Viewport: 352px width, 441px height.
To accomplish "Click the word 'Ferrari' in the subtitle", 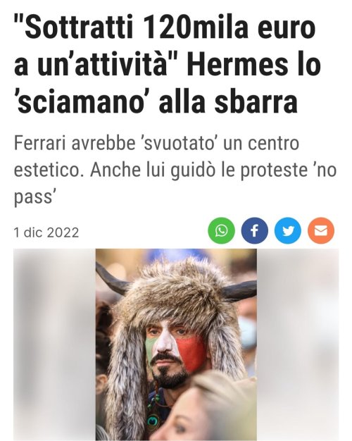I will point(39,143).
